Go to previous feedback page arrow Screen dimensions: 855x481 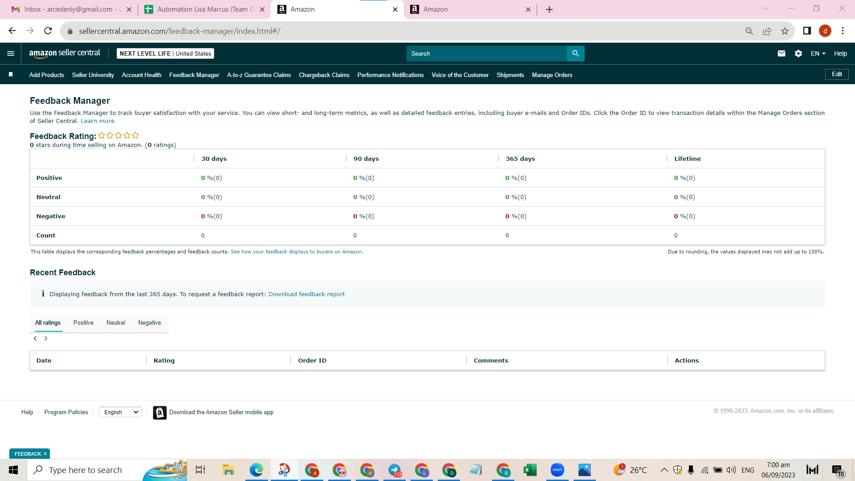pyautogui.click(x=35, y=338)
